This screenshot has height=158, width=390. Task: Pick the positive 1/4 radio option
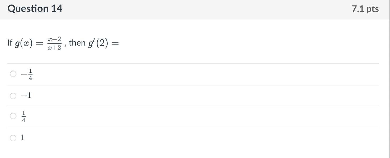coord(13,116)
